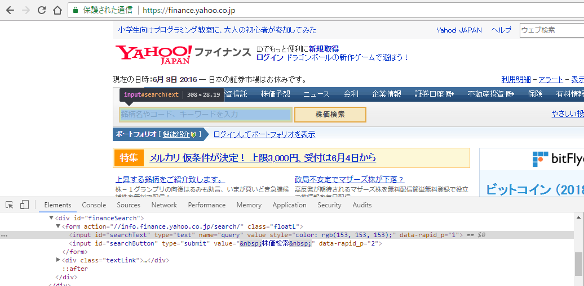This screenshot has width=584, height=286.
Task: Reload the page with the refresh icon
Action: [x=42, y=11]
